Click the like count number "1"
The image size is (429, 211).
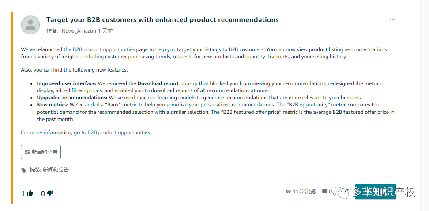coord(23,193)
